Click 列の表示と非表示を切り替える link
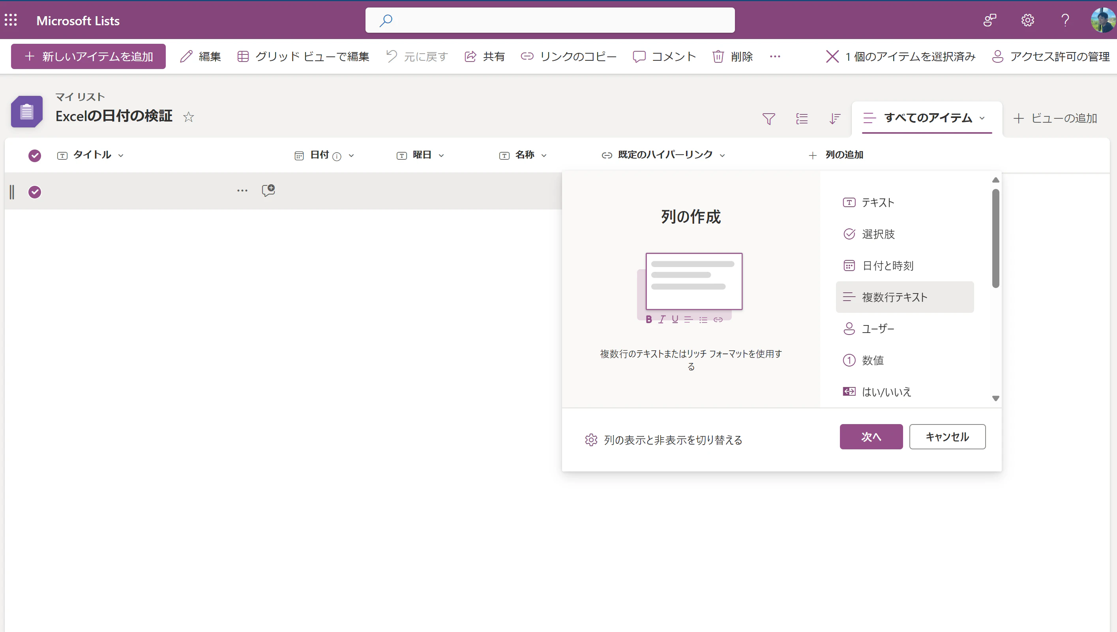Screen dimensions: 1117x632 pyautogui.click(x=673, y=440)
